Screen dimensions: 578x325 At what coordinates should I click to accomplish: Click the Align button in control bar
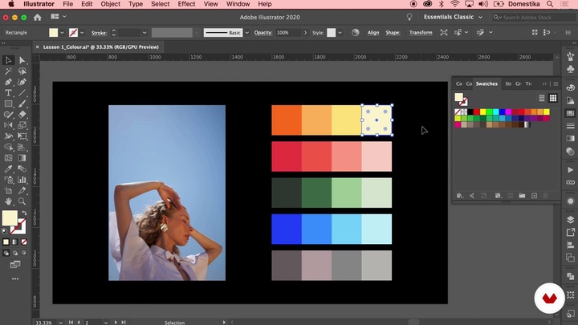click(x=373, y=33)
